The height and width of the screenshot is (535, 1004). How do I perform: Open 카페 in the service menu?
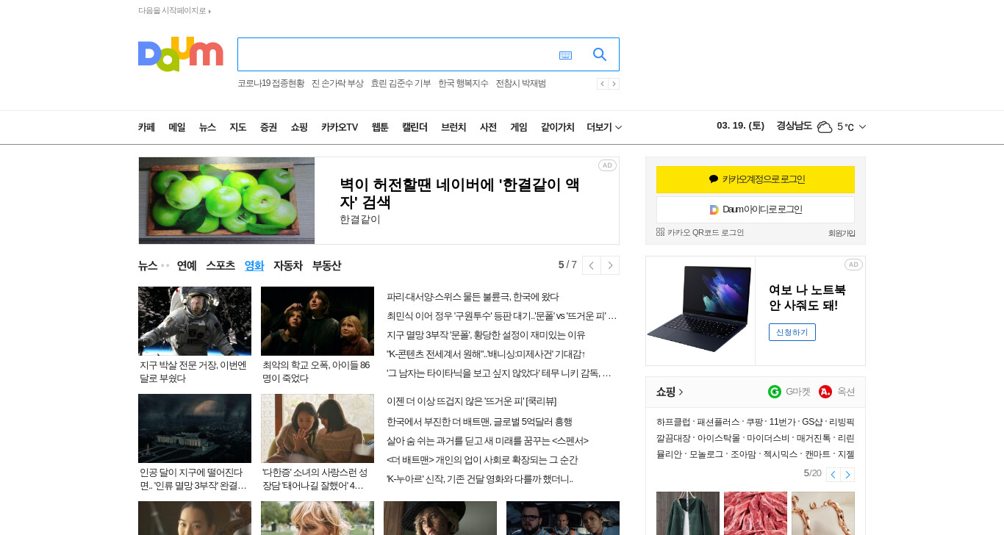[146, 127]
